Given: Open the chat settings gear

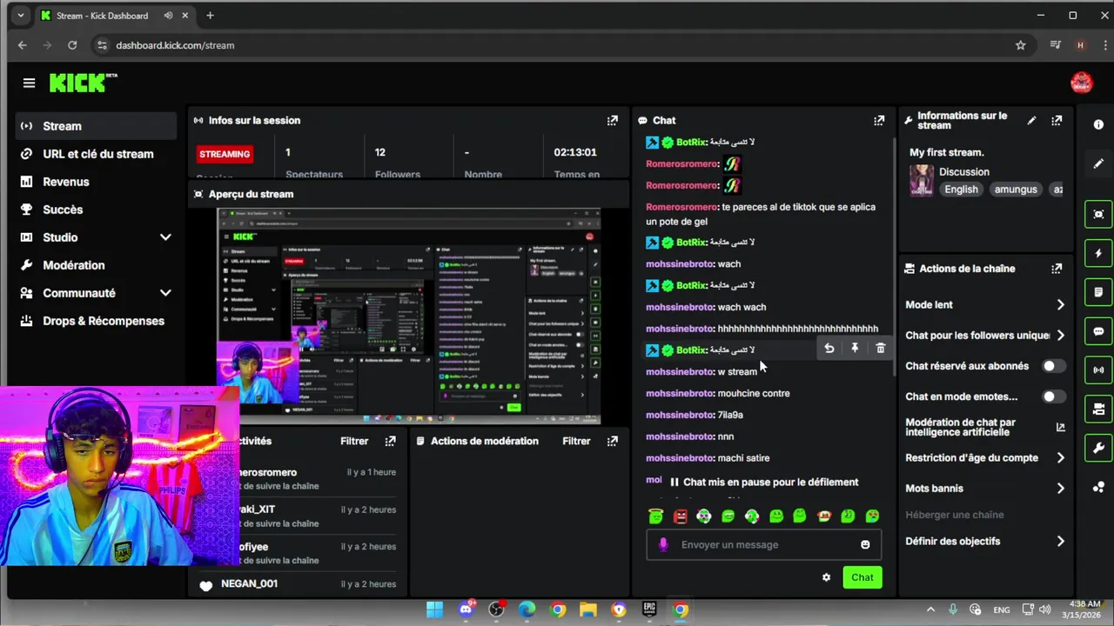Looking at the screenshot, I should click(826, 577).
